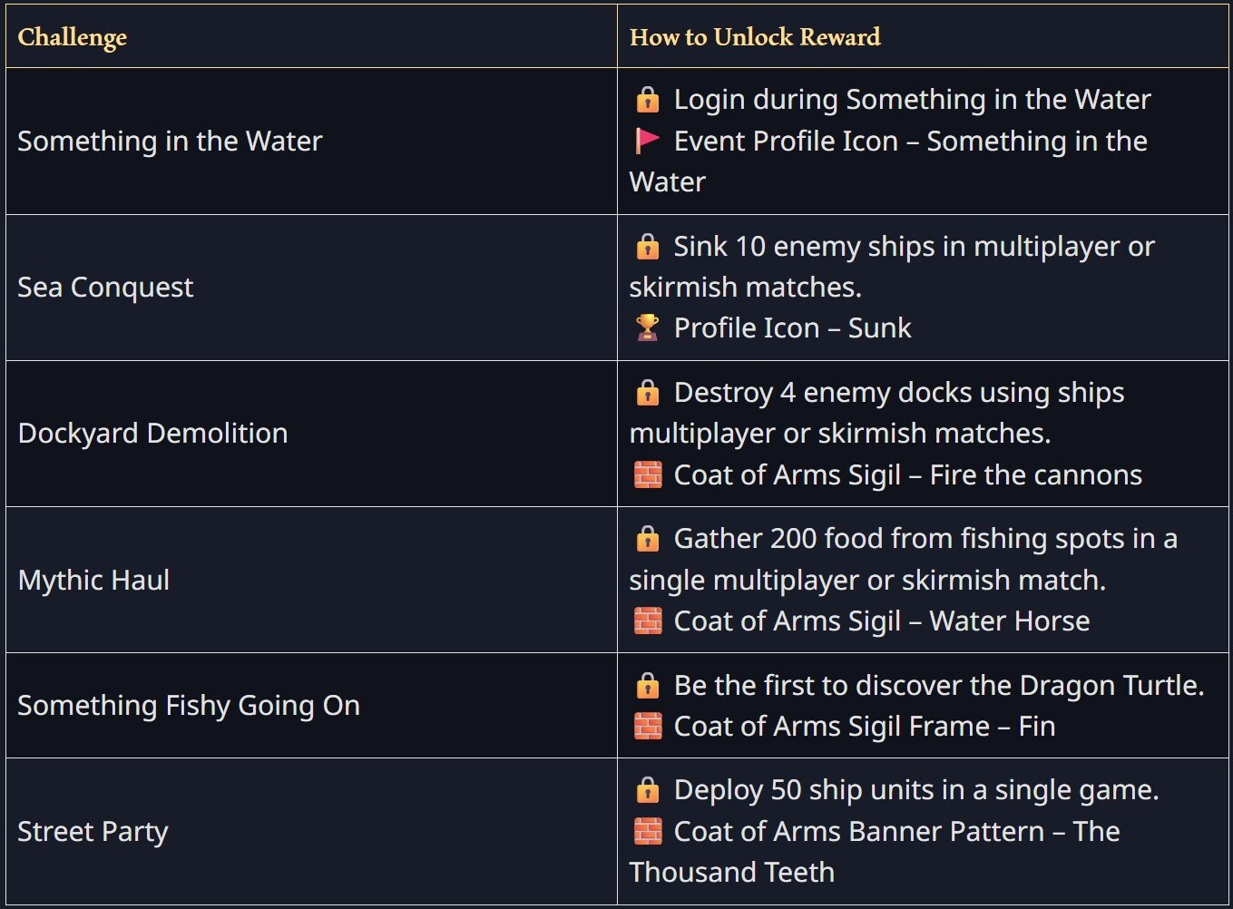Image resolution: width=1233 pixels, height=909 pixels.
Task: Select the Dockyard Demolition challenge name
Action: click(152, 434)
